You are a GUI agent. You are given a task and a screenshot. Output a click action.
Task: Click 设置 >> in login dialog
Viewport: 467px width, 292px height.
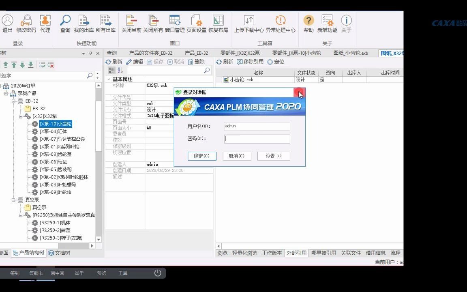pyautogui.click(x=274, y=156)
